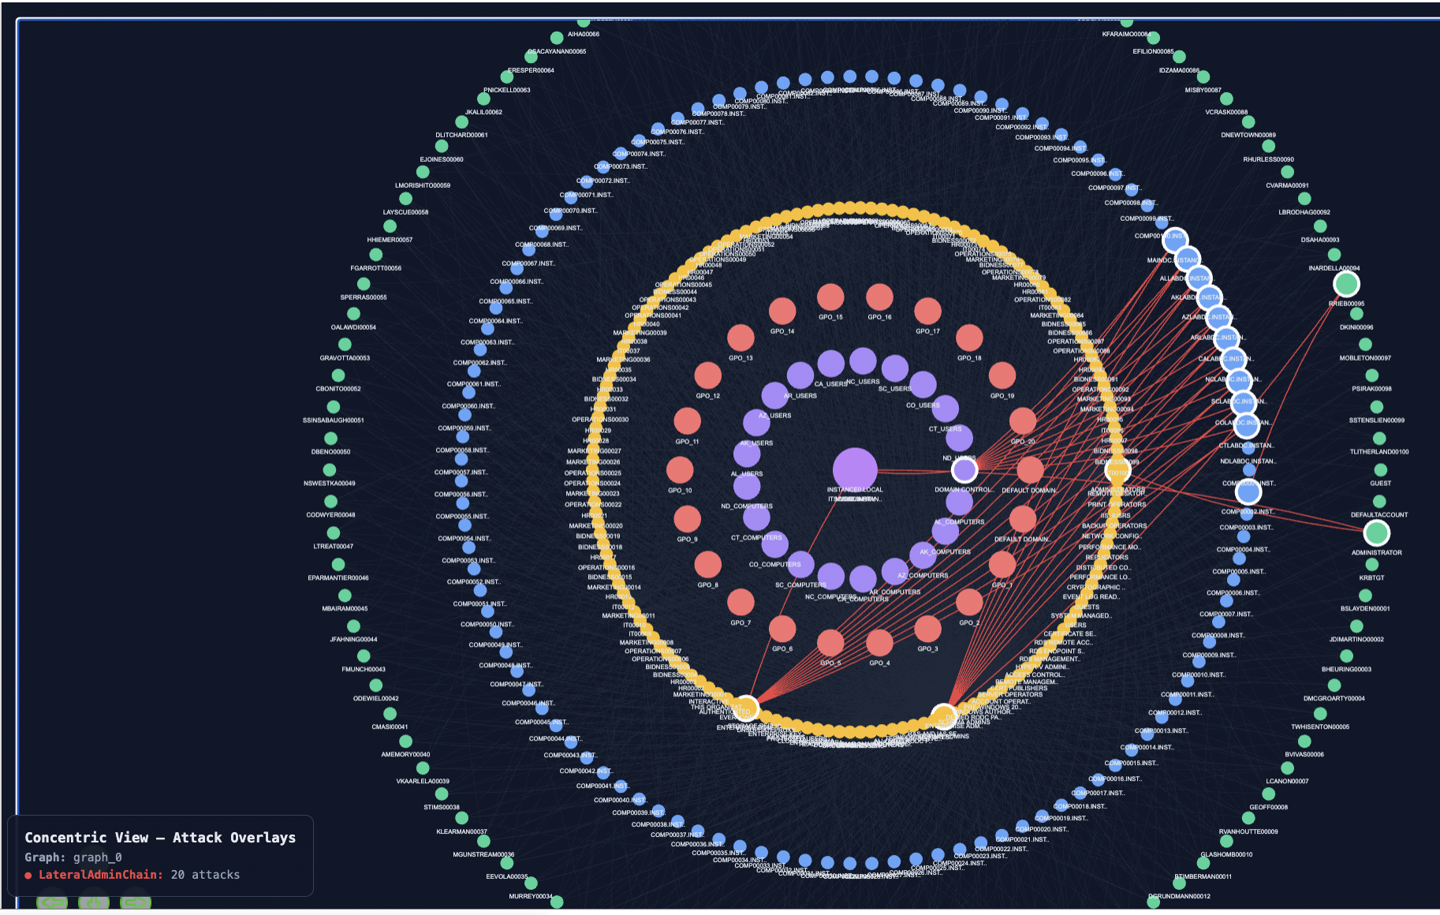Select the AL_COMPUTERS node

pos(959,502)
